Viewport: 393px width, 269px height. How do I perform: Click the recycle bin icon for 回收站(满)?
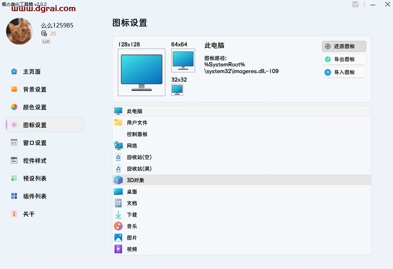[118, 168]
